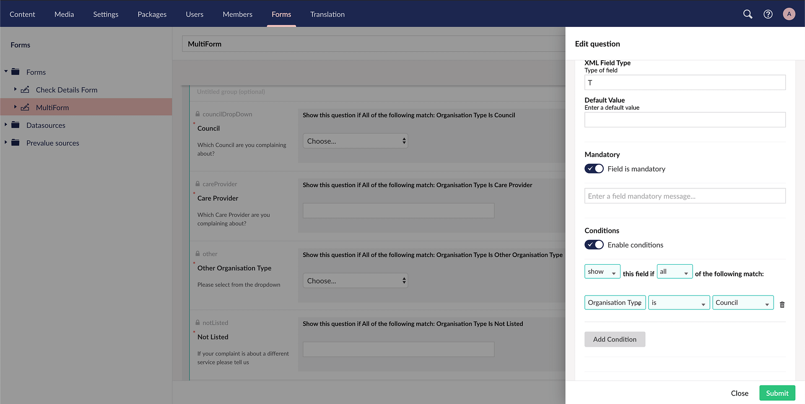Click the Care Provider text input
Viewport: 805px width, 404px height.
click(x=399, y=211)
